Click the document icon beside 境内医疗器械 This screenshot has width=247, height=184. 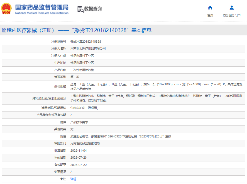4,30
